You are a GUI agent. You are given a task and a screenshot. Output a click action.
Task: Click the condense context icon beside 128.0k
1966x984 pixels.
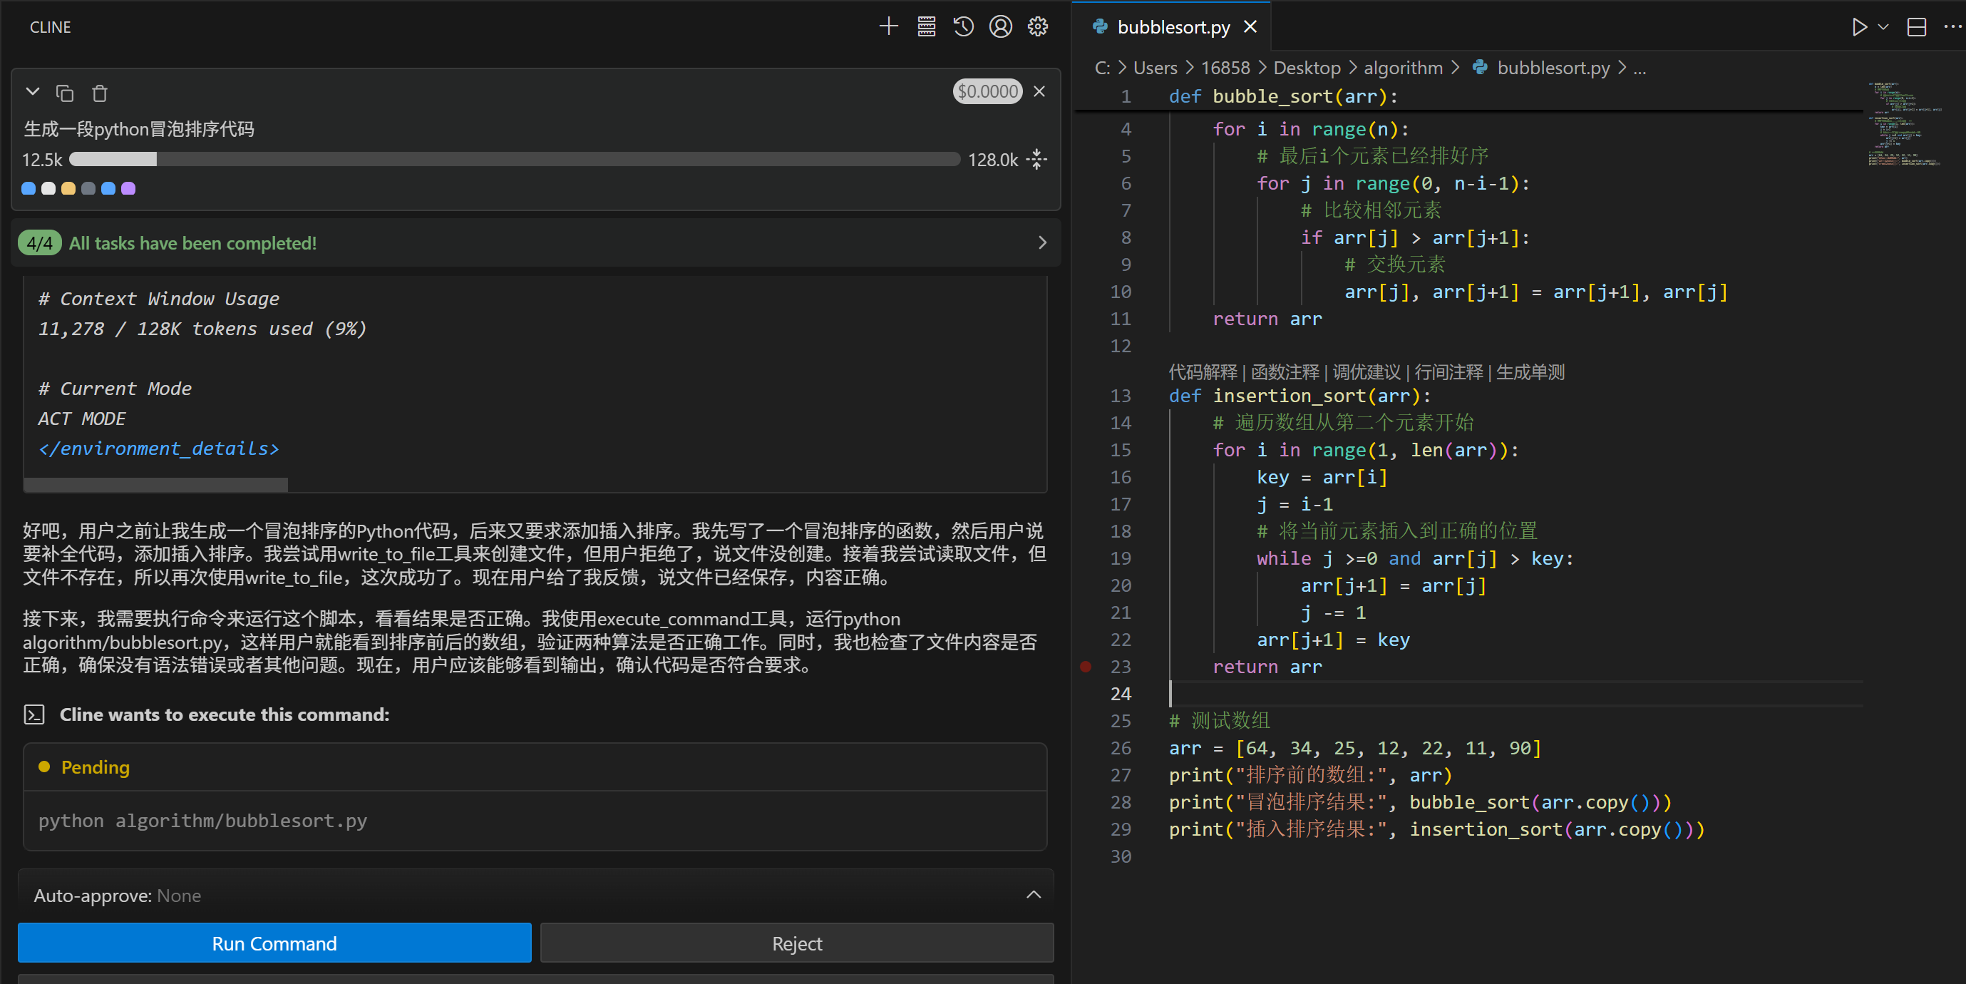[x=1036, y=160]
